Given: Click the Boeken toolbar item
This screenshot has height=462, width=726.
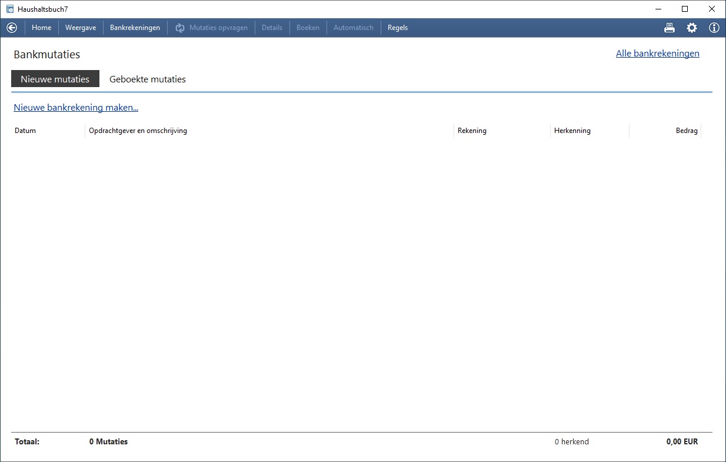Looking at the screenshot, I should (x=308, y=28).
